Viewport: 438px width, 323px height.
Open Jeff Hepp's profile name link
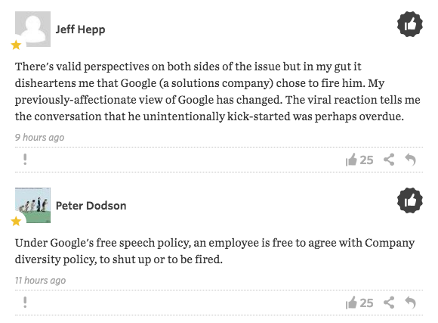click(80, 30)
